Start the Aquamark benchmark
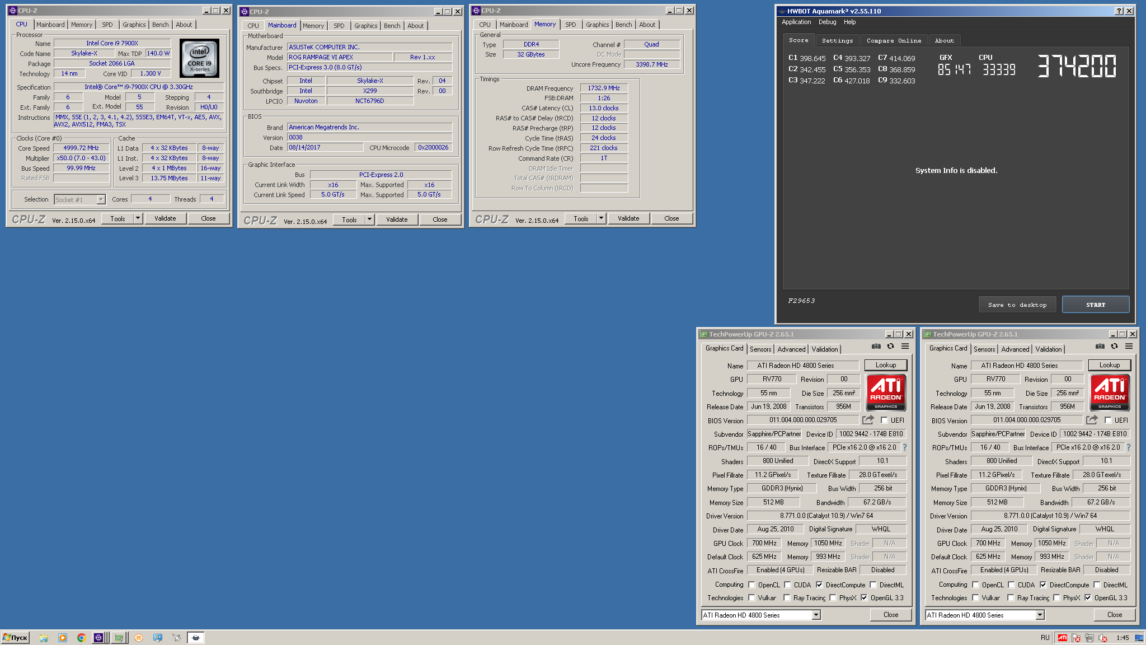Screen dimensions: 1146x645 coord(1096,305)
